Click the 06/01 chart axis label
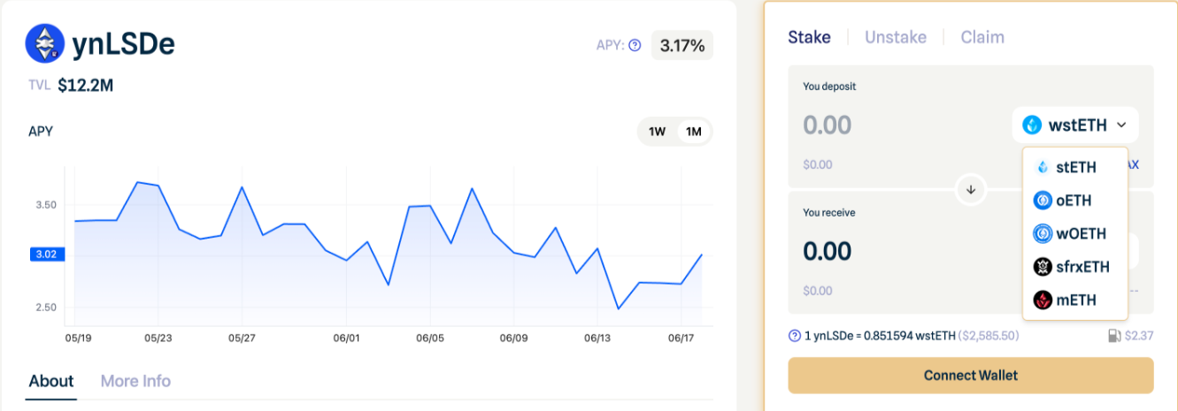The image size is (1178, 411). tap(346, 338)
